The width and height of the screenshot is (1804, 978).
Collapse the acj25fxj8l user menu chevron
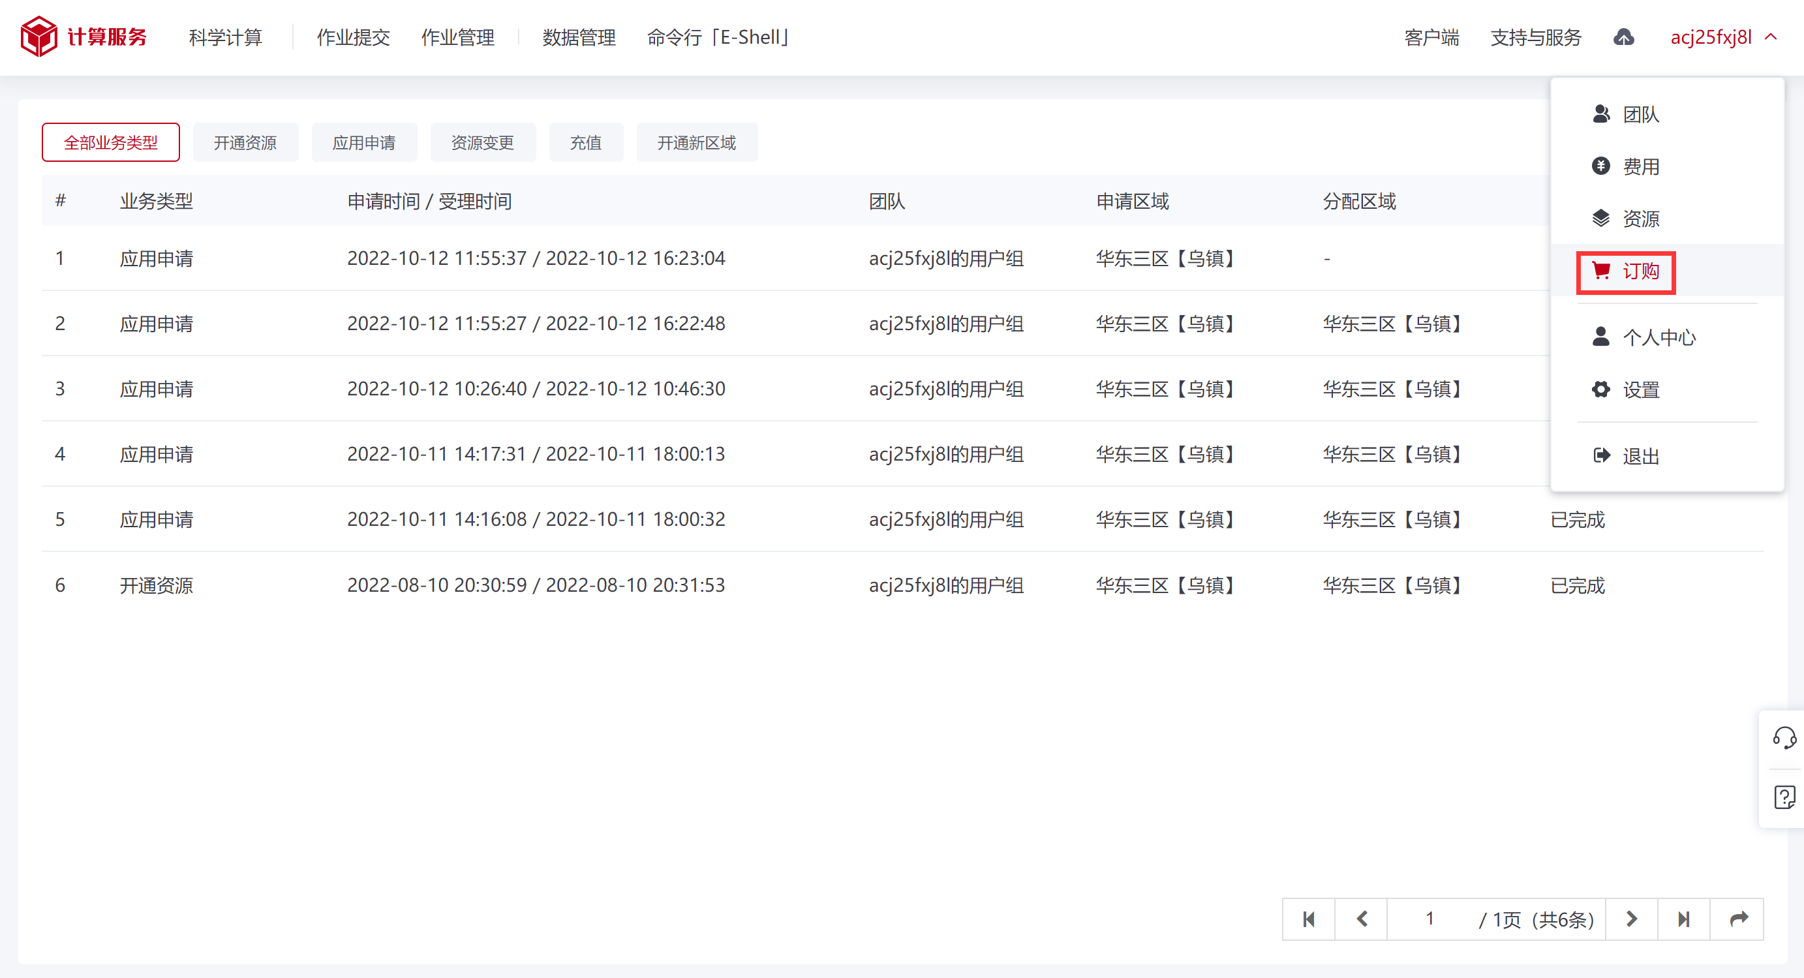[1771, 37]
